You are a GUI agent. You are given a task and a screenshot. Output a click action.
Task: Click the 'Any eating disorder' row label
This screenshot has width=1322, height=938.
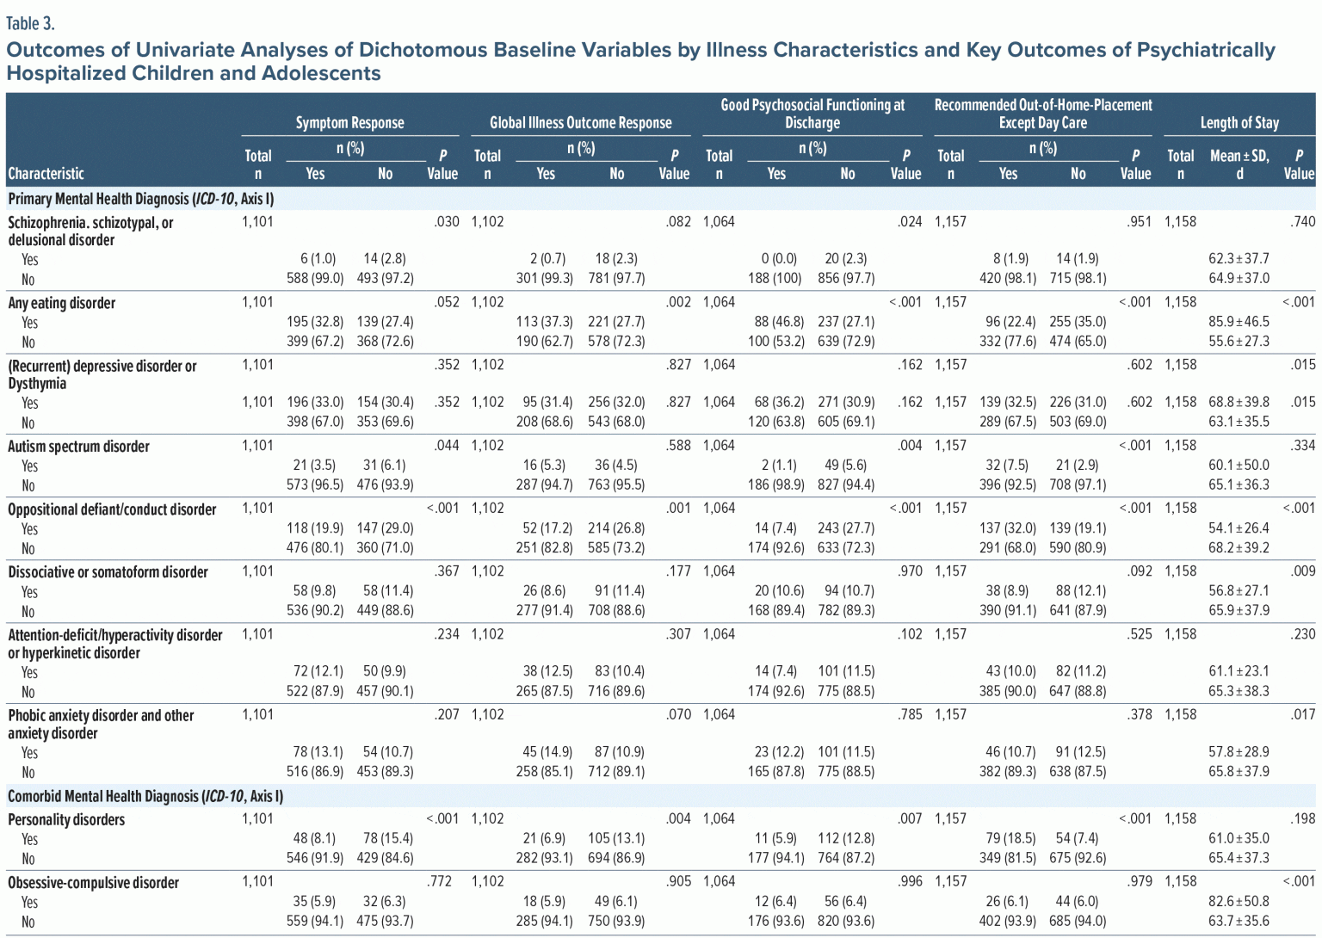[62, 303]
